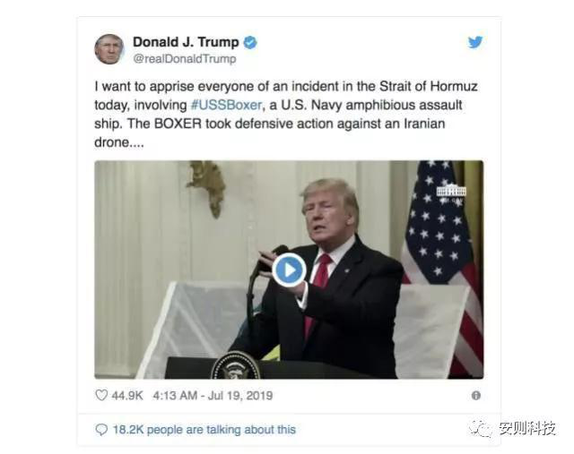Viewport: 574px width, 454px height.
Task: Open the #USSBoxer hashtag
Action: tap(226, 106)
